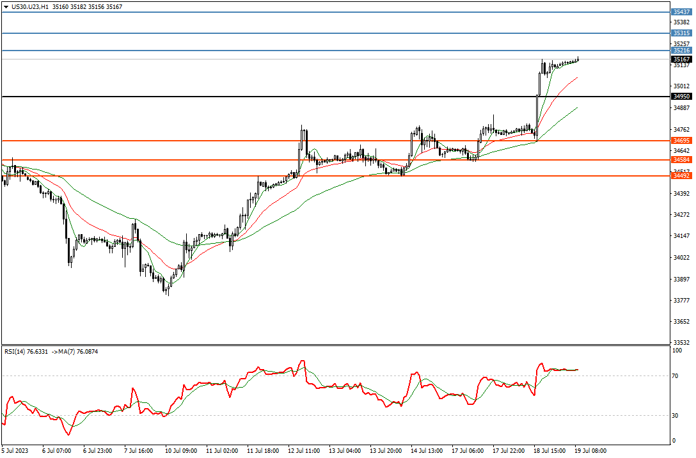This screenshot has height=458, width=696.
Task: Click the 17 Jul 22:00 time label
Action: click(x=509, y=450)
